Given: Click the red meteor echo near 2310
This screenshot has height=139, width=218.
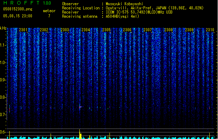Looking at the screenshot, I should pyautogui.click(x=210, y=108).
